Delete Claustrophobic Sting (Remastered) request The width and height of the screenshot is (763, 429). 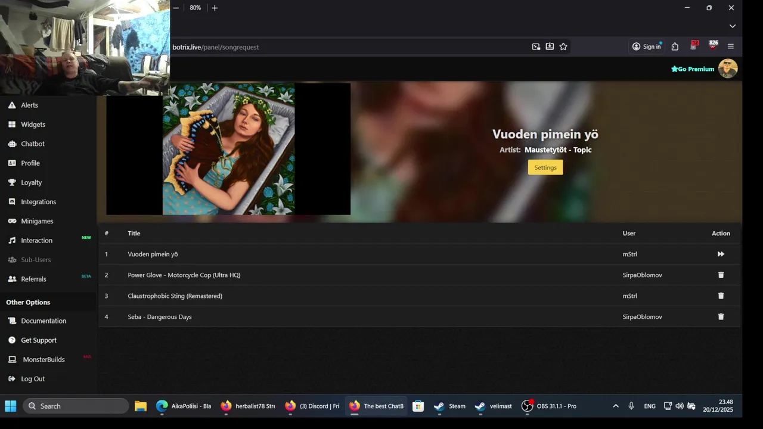[721, 296]
